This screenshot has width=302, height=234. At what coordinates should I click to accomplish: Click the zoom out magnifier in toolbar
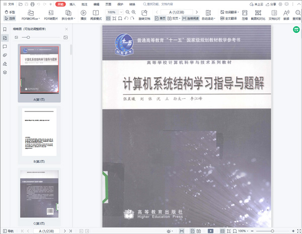tap(127, 12)
